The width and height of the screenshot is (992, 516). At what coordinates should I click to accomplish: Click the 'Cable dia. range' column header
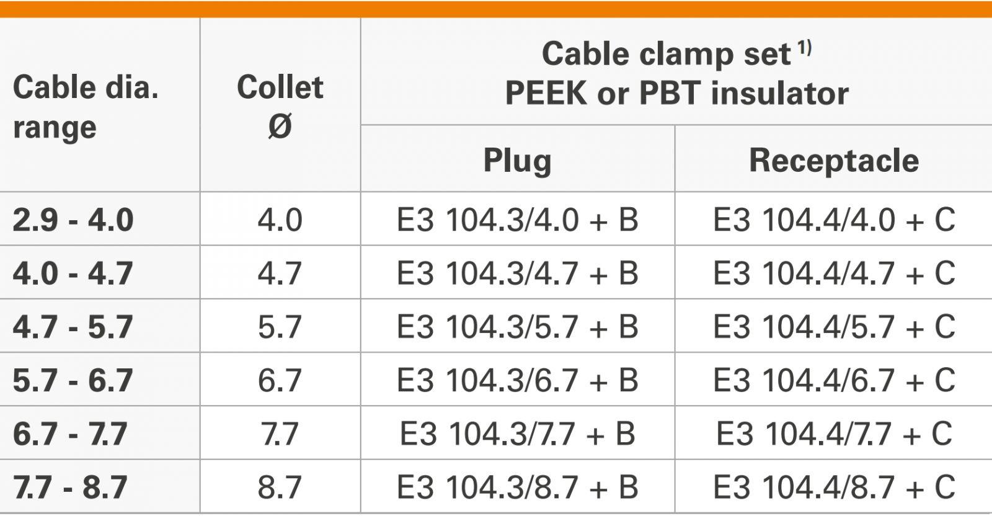coord(86,107)
